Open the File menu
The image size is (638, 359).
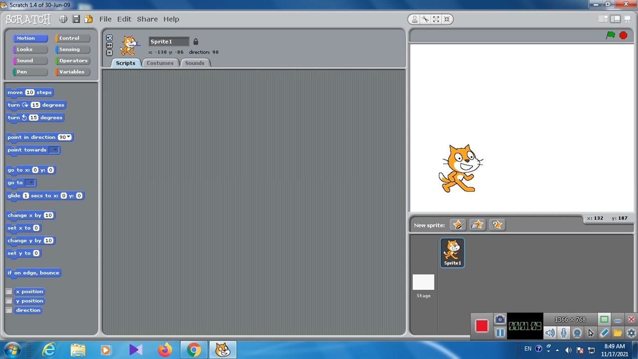[x=105, y=19]
